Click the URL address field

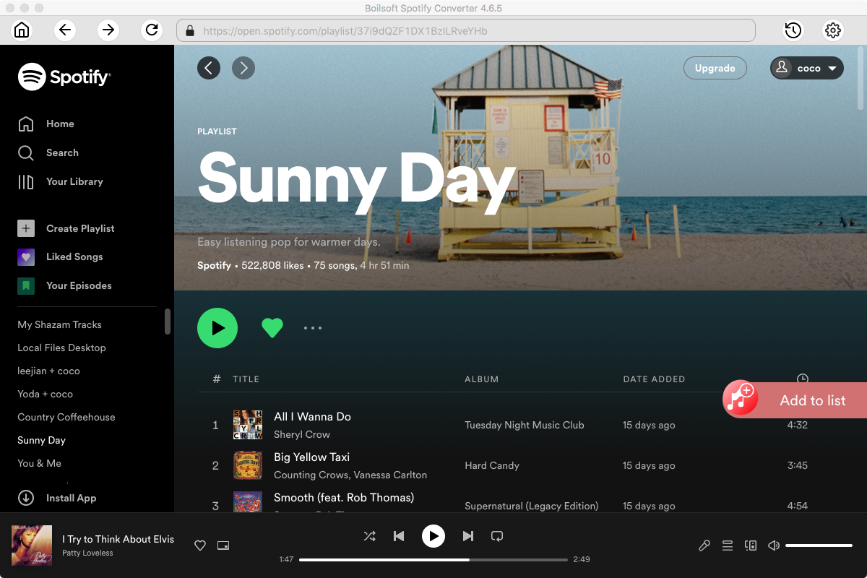point(466,30)
